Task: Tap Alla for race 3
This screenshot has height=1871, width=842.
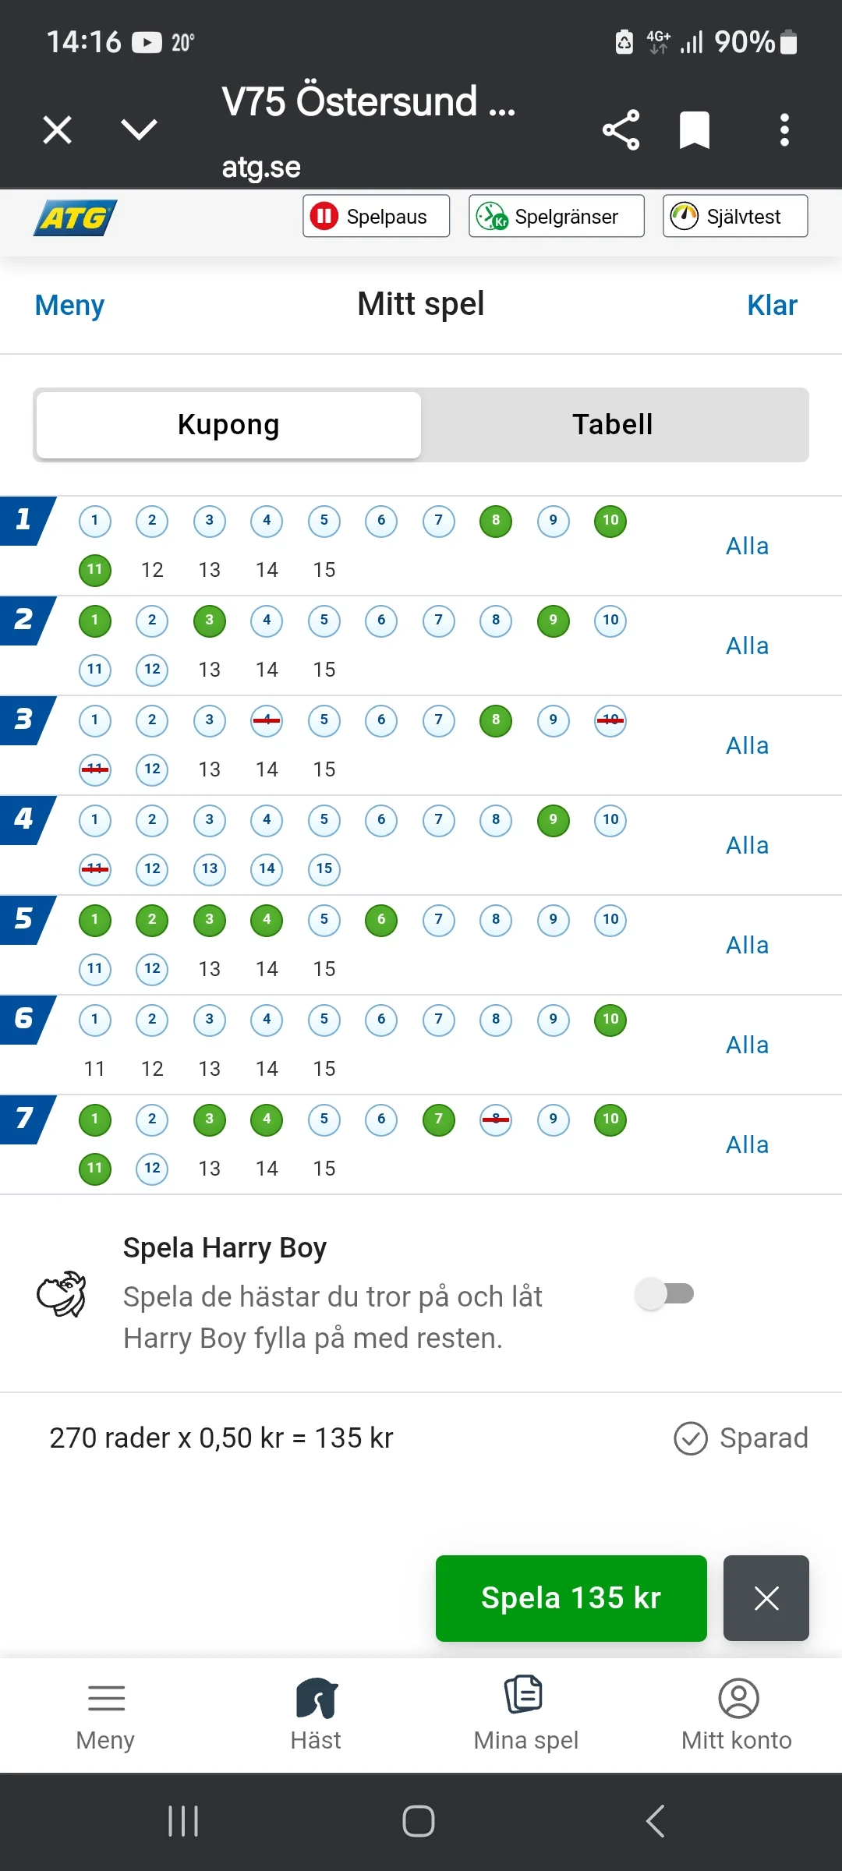Action: [x=747, y=745]
